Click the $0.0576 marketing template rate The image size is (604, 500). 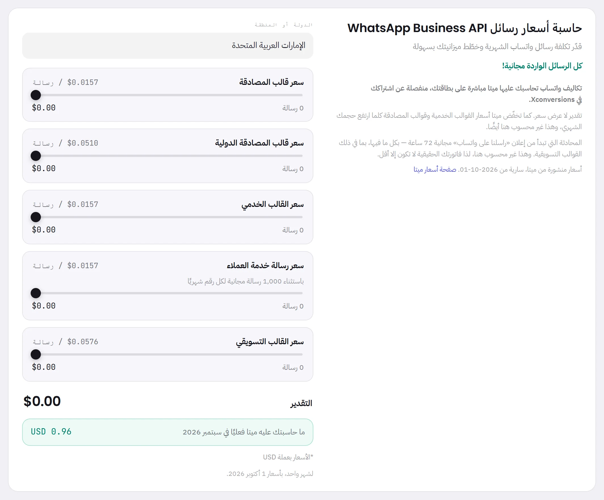[83, 342]
